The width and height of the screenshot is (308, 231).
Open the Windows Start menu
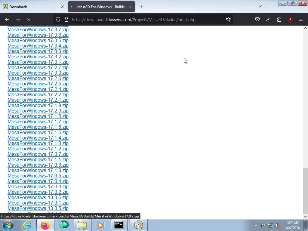(8, 225)
